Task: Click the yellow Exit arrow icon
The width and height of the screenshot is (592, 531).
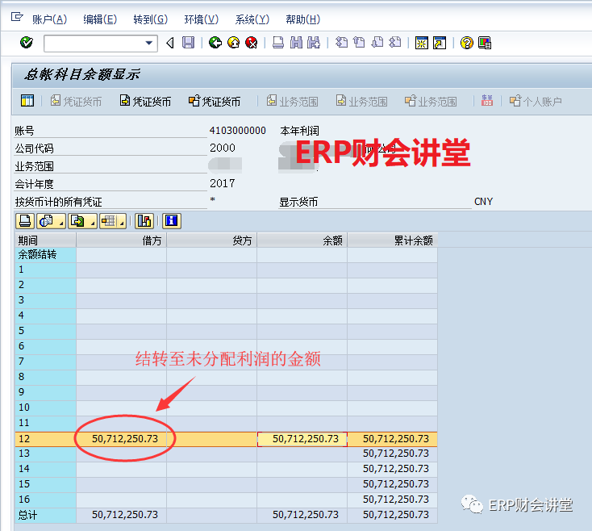Action: (x=233, y=43)
